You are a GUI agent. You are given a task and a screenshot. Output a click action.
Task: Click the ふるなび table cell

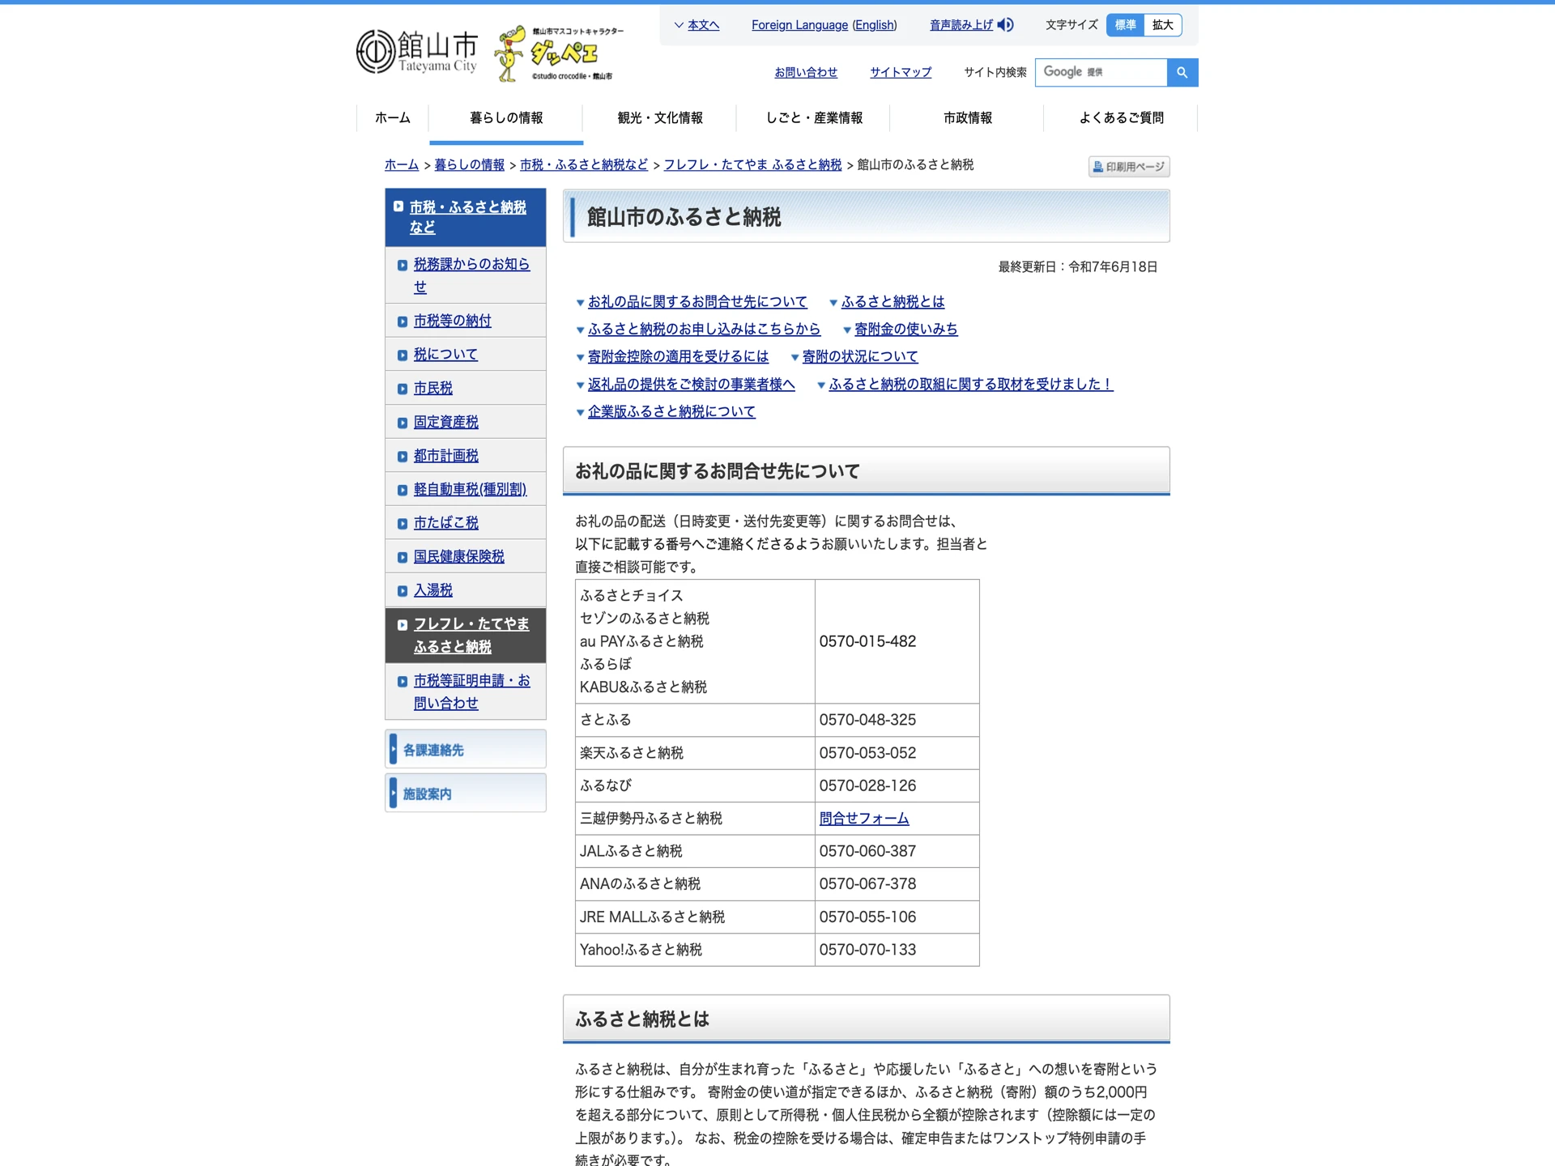[x=695, y=785]
